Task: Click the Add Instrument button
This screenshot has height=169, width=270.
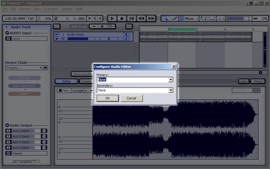Action: 25,86
